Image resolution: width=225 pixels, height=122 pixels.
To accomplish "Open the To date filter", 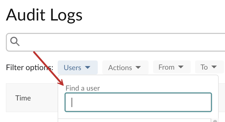I will click(209, 67).
